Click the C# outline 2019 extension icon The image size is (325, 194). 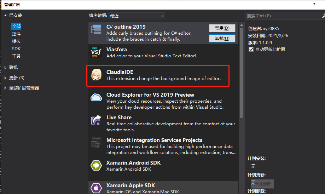click(x=96, y=29)
